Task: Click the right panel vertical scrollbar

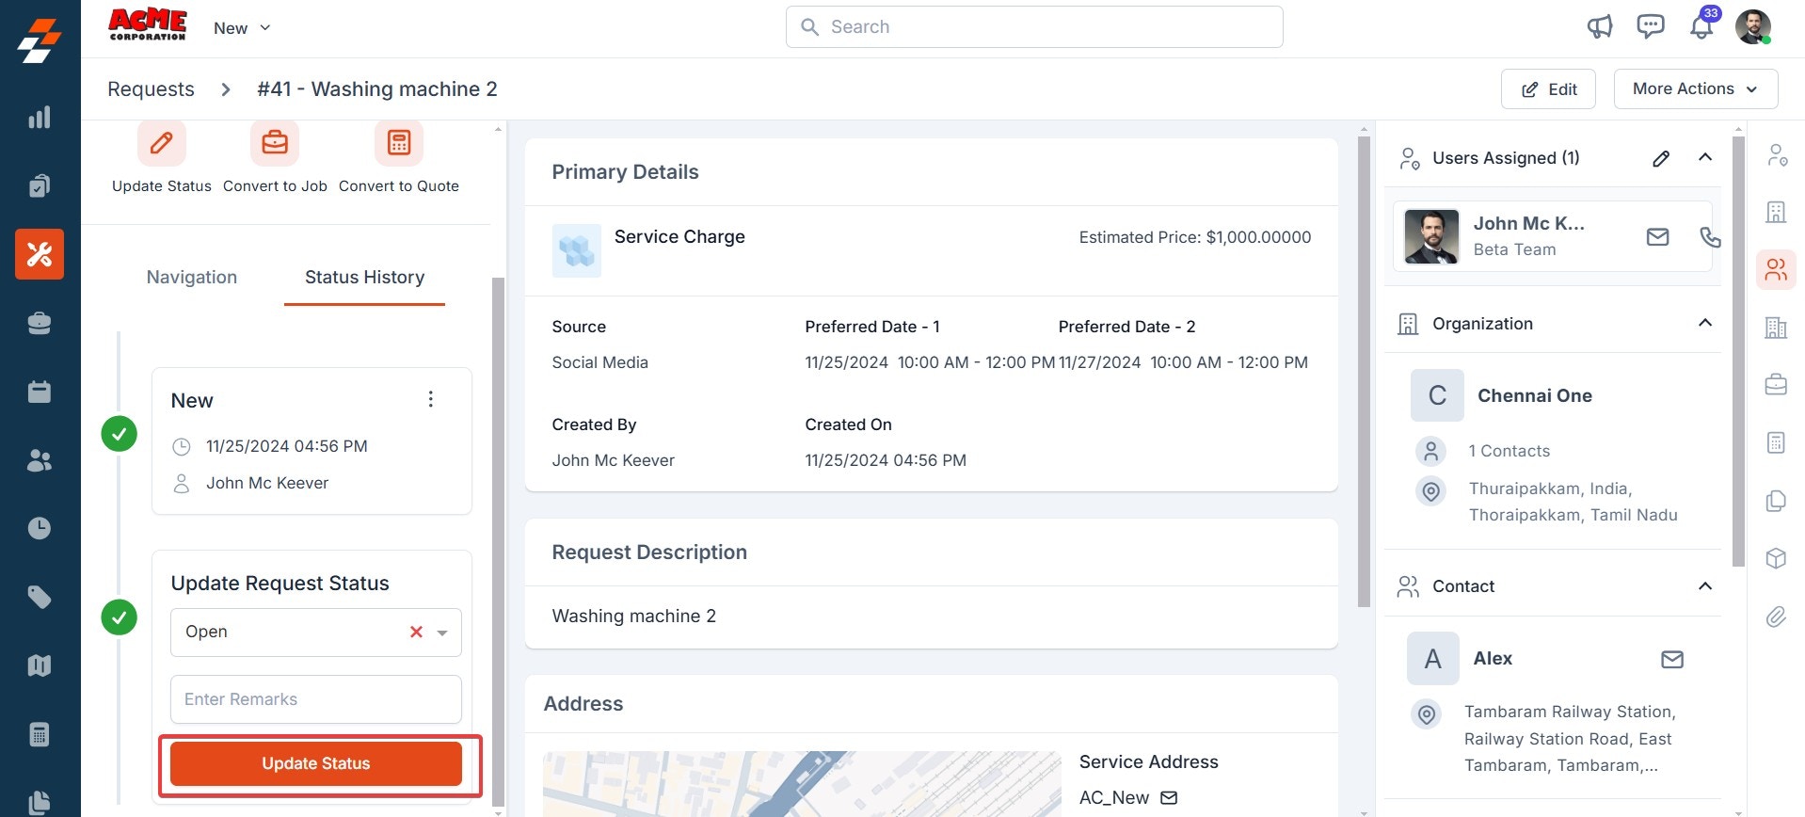Action: 1738,351
